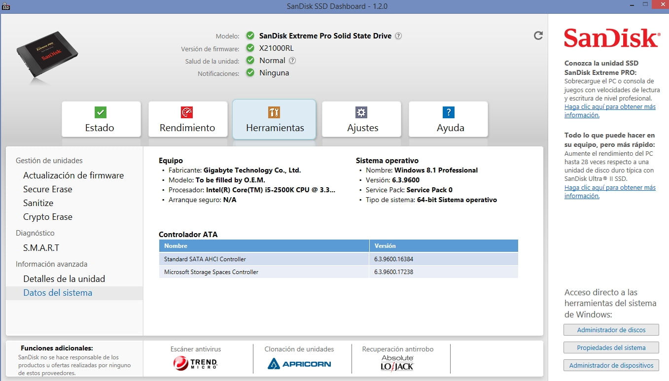669x381 pixels.
Task: Open the Ajustes tab
Action: tap(362, 119)
